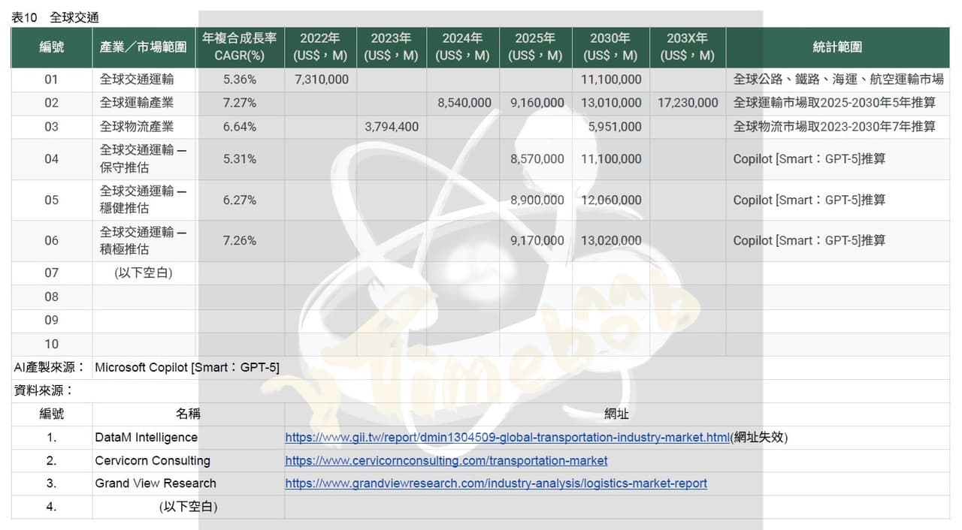The image size is (962, 530).
Task: Select the 13,020,000 cell under 2030年
Action: tap(611, 240)
